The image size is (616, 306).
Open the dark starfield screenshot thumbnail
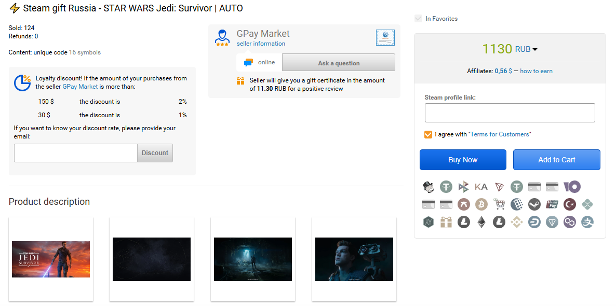point(152,259)
